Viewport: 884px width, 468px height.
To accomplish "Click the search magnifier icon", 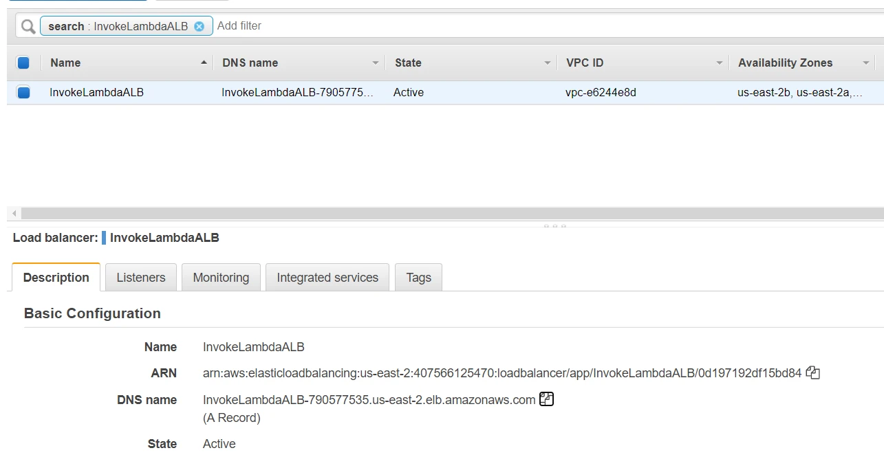I will (28, 27).
